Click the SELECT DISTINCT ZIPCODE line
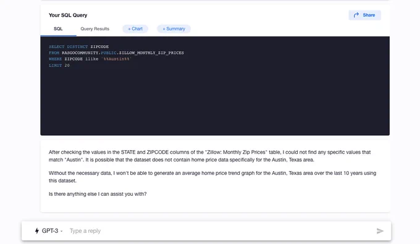420x244 pixels. (79, 46)
